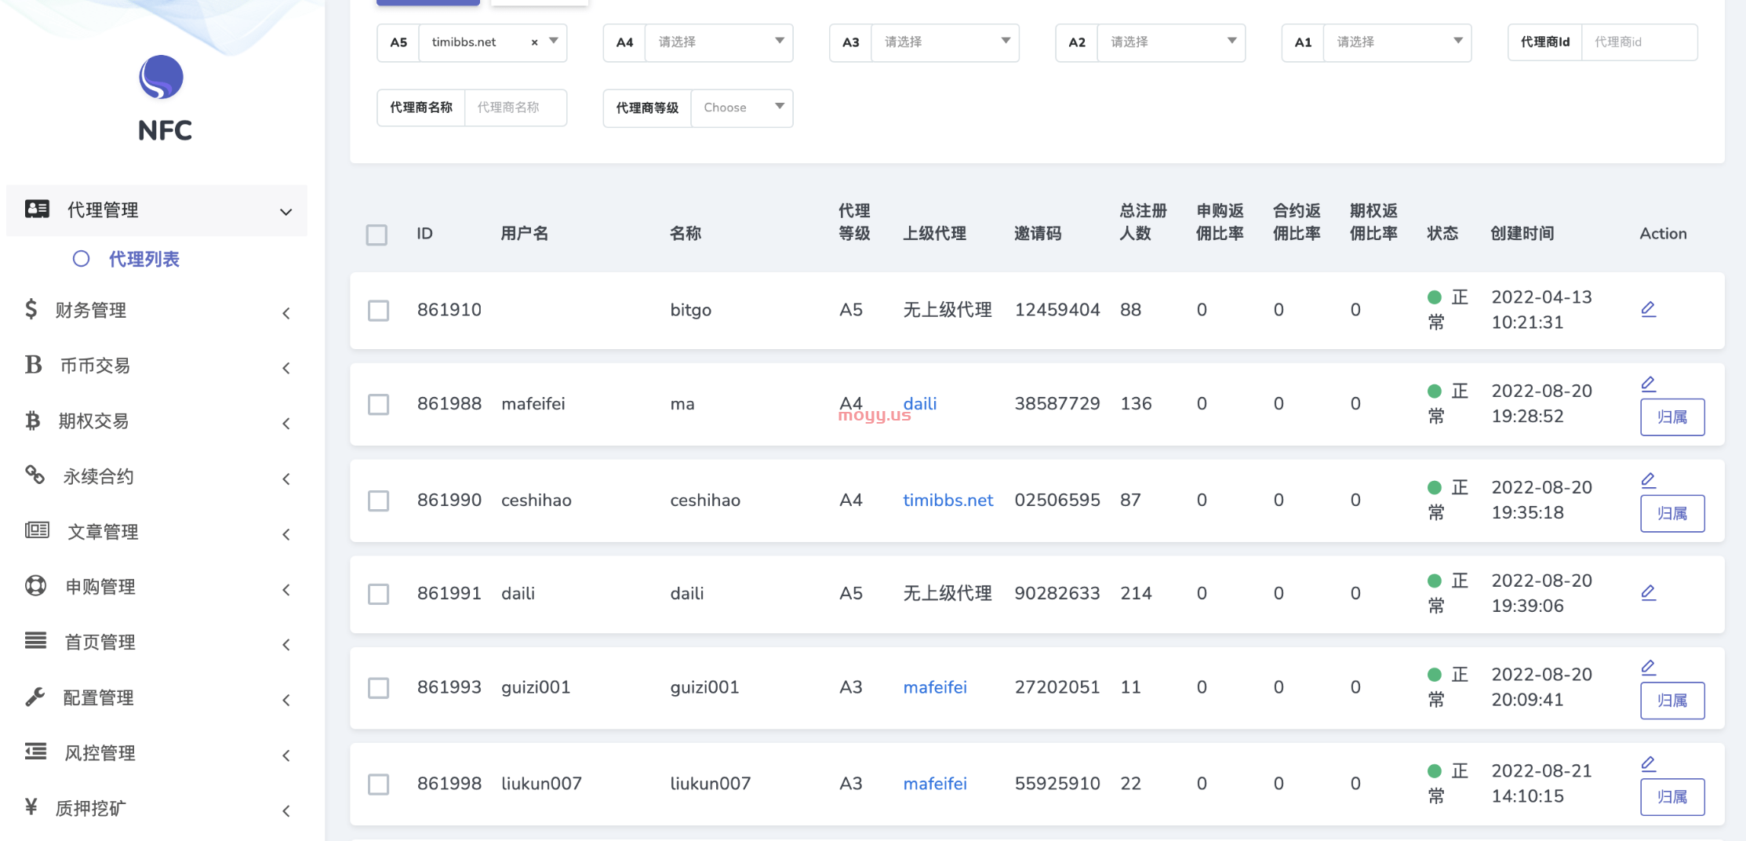Check the row 861993 checkbox
This screenshot has height=841, width=1746.
[378, 689]
